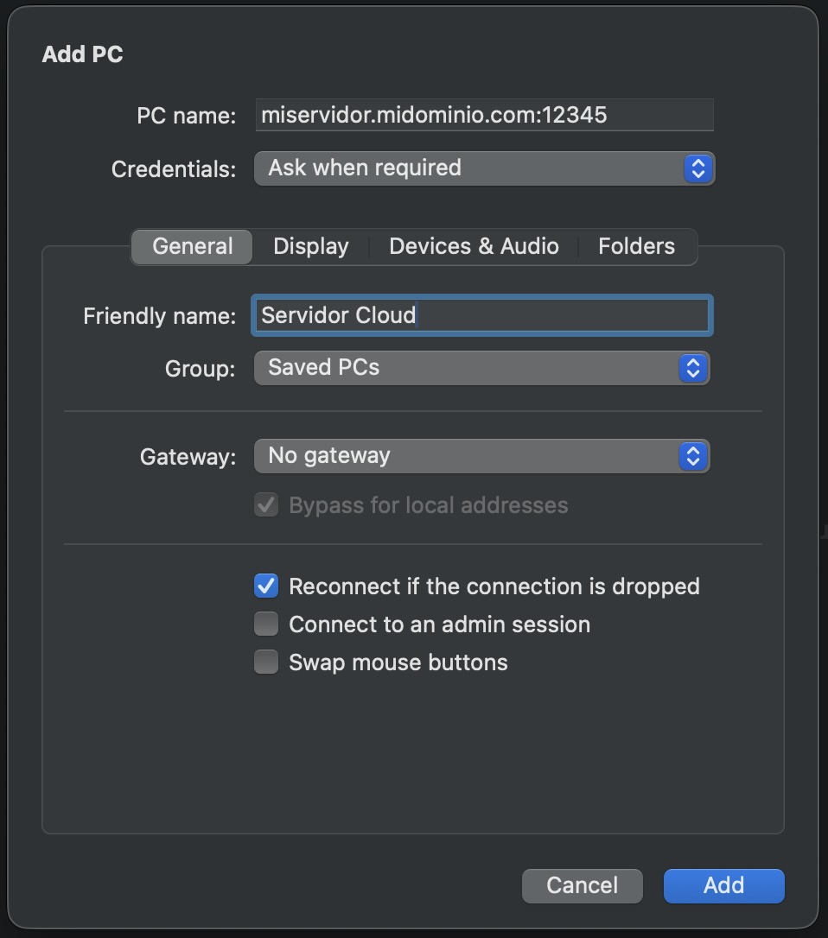Enable Connect to an admin session
This screenshot has height=938, width=828.
[266, 624]
